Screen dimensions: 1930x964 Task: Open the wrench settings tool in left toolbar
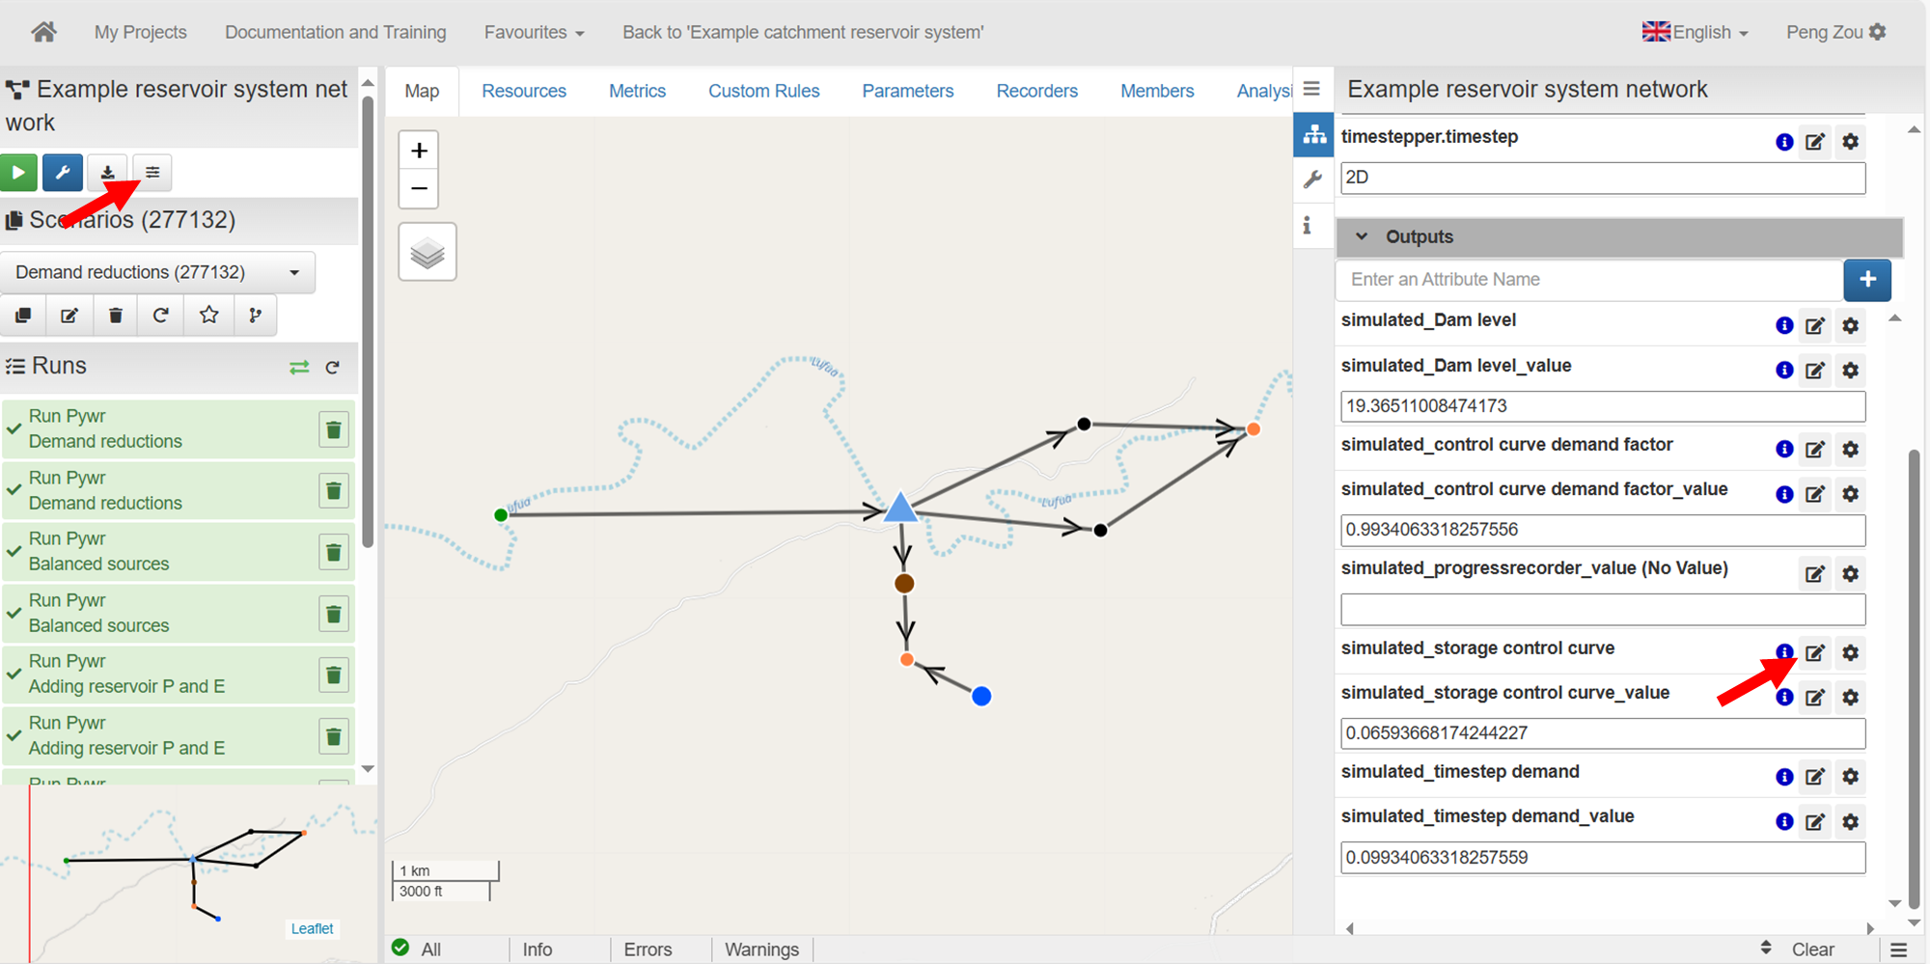[x=63, y=173]
